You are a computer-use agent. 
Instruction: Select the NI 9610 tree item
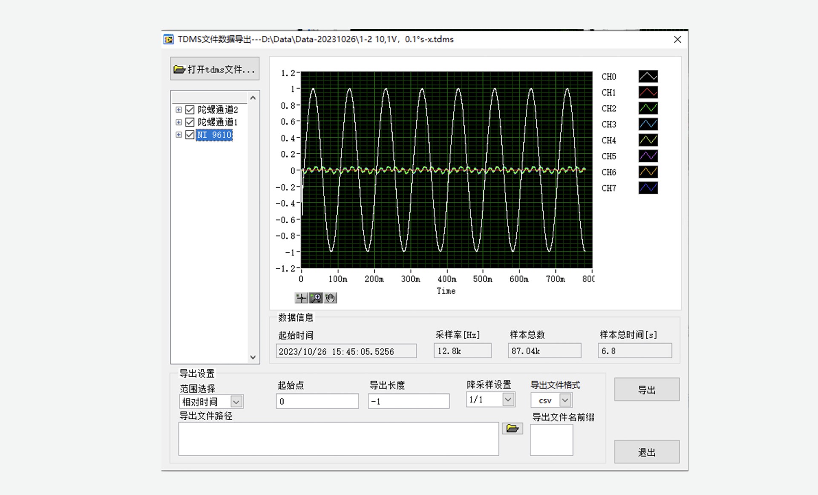click(x=214, y=135)
